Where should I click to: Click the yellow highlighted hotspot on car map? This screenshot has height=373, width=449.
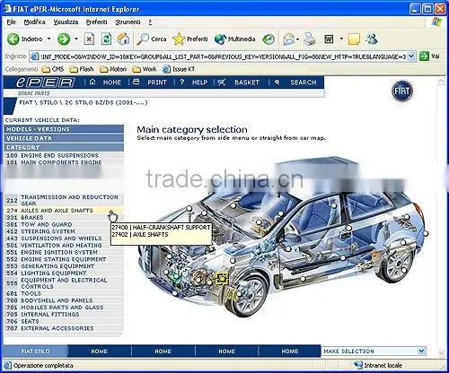coord(222,279)
